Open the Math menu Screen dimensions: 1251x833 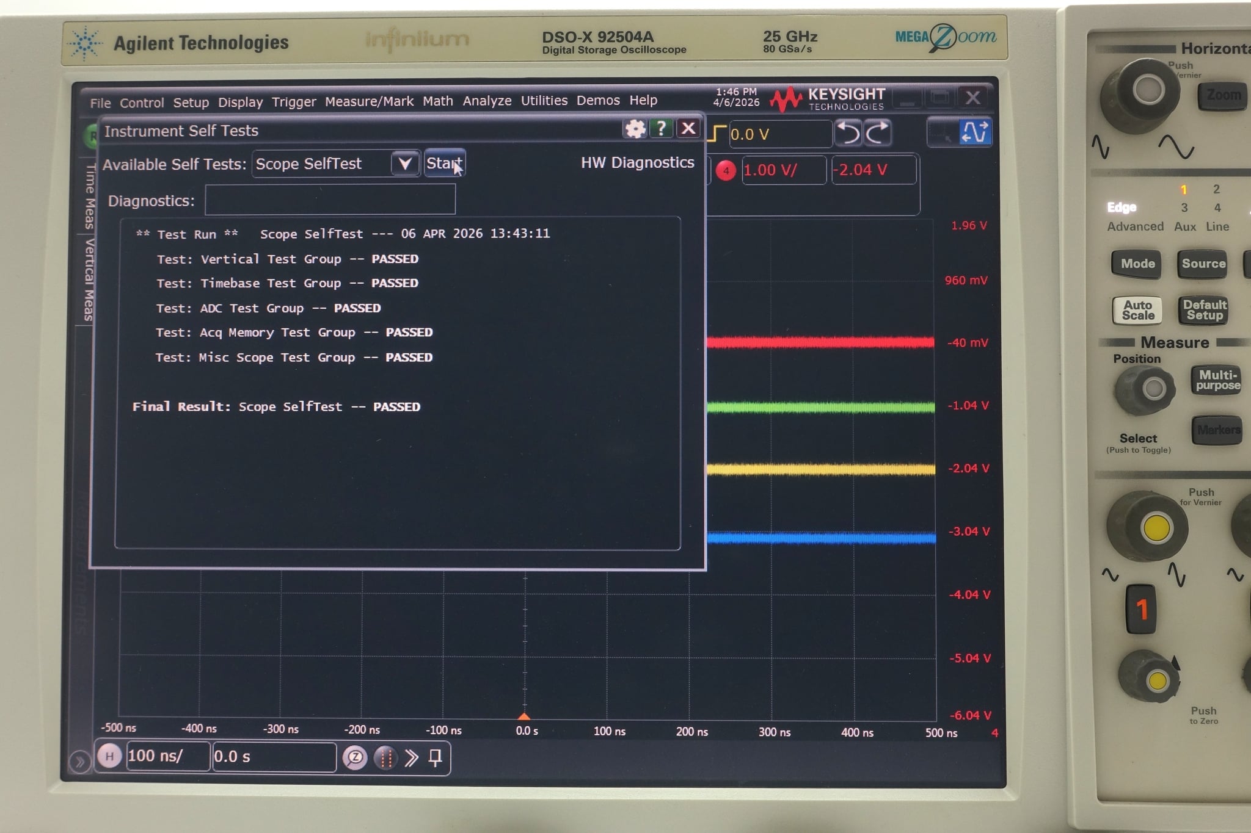tap(438, 101)
